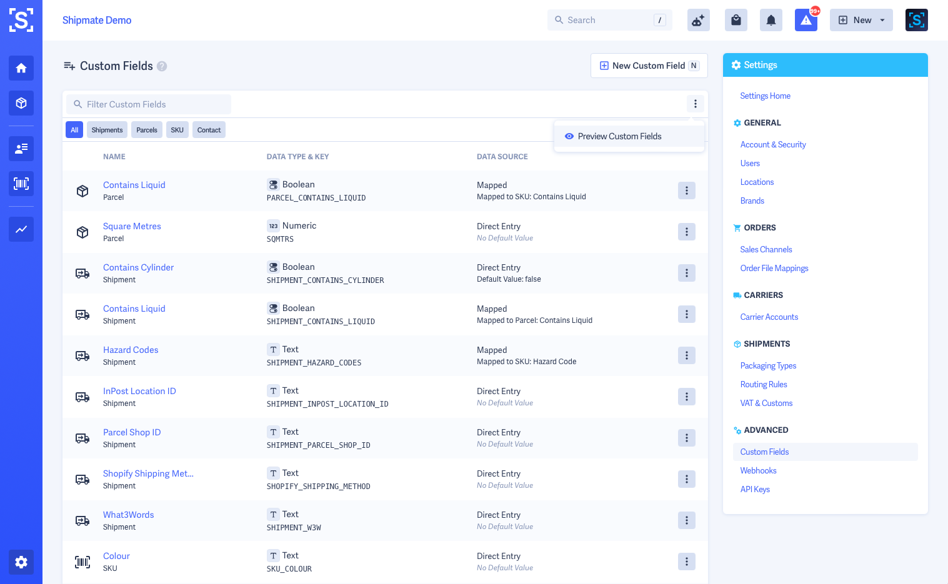Open the clipboard tasks icon
Image resolution: width=948 pixels, height=584 pixels.
736,20
